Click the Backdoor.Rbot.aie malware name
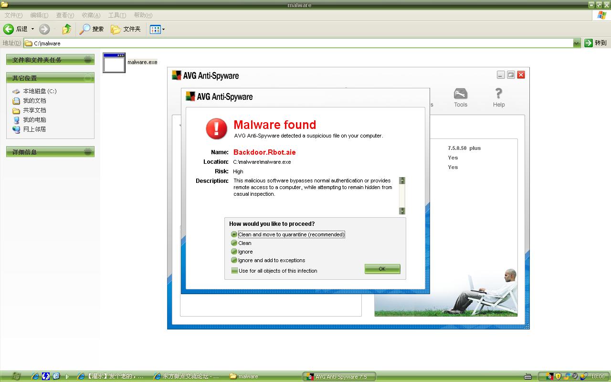This screenshot has width=611, height=382. (x=264, y=152)
